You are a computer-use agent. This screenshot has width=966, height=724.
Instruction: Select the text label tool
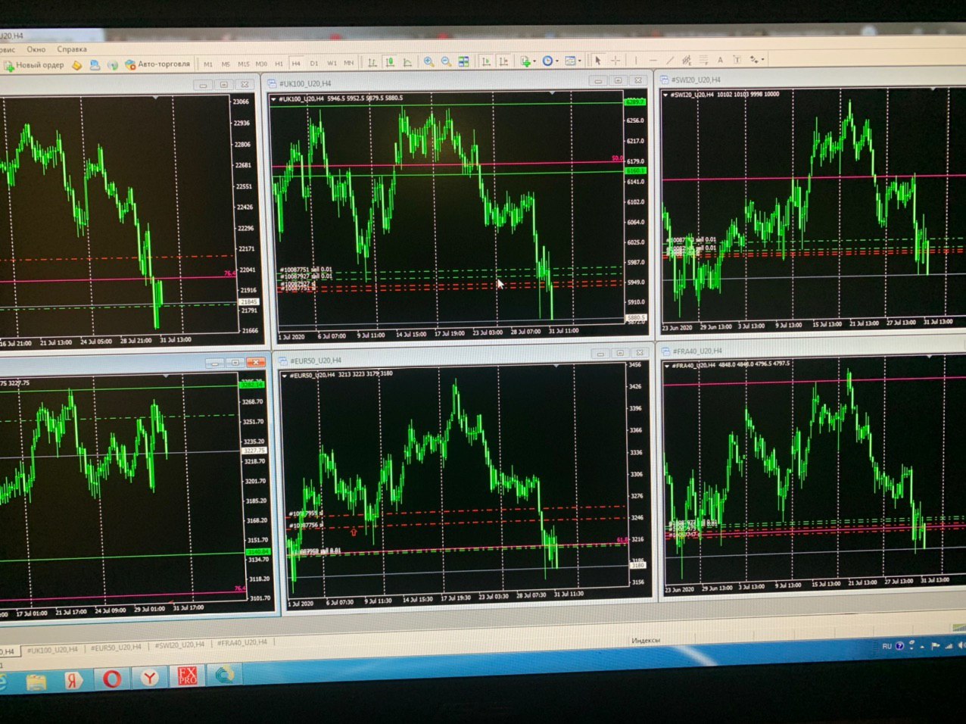point(737,60)
